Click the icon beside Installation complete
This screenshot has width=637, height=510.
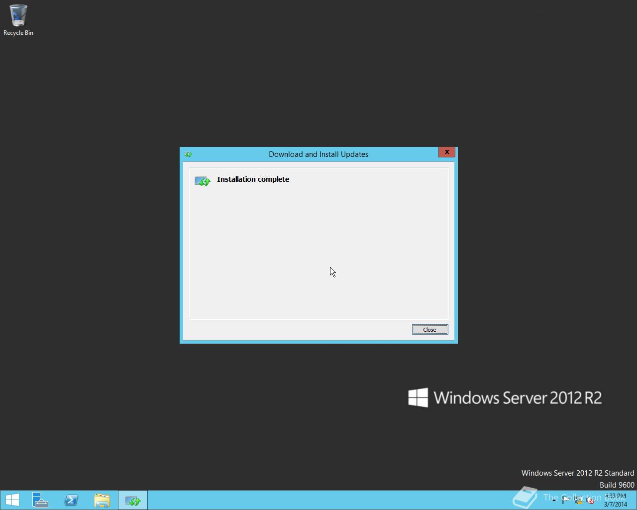coord(203,181)
